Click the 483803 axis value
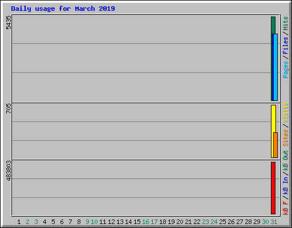Viewport: 292px width, 228px height. coord(9,170)
